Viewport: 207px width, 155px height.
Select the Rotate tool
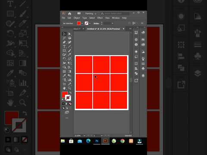click(64, 59)
